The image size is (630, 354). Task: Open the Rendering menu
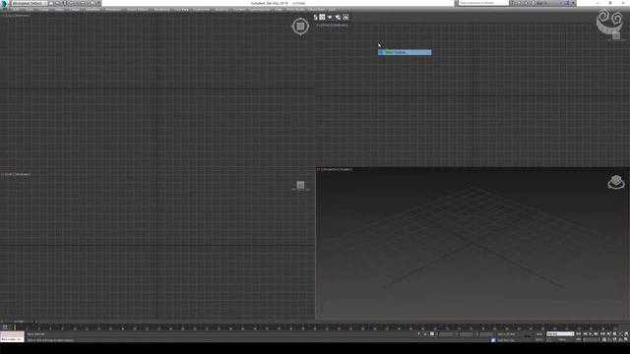(161, 10)
